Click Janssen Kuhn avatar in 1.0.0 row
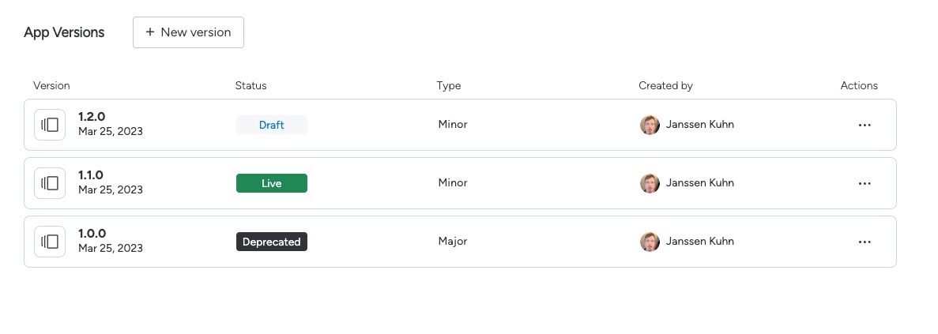 [x=650, y=242]
